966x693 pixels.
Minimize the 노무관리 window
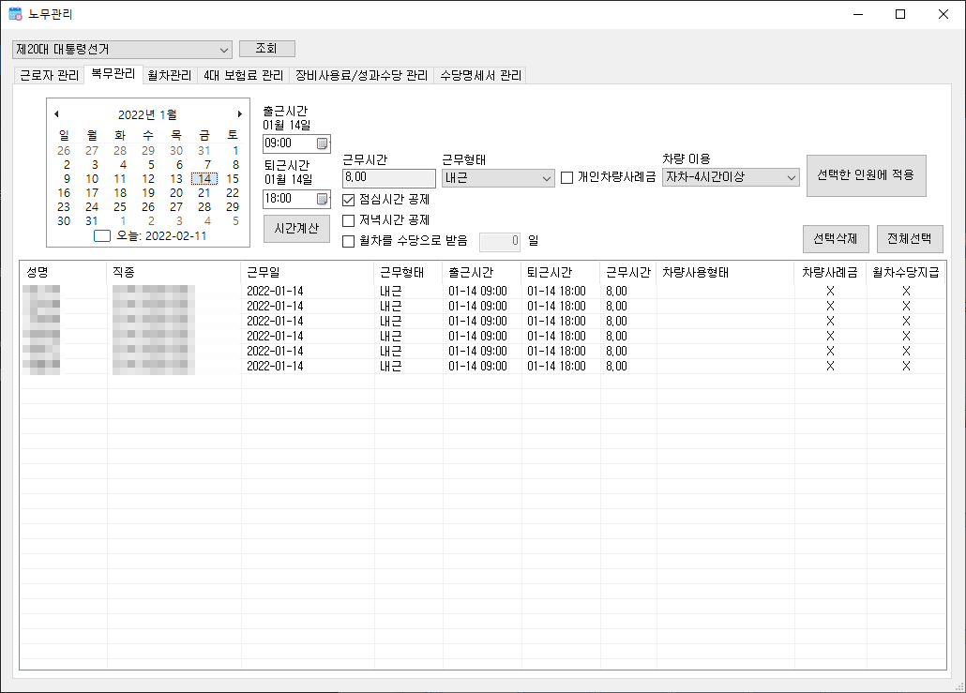coord(857,14)
